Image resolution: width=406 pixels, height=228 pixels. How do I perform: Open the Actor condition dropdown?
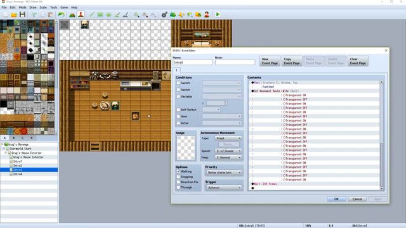point(222,123)
